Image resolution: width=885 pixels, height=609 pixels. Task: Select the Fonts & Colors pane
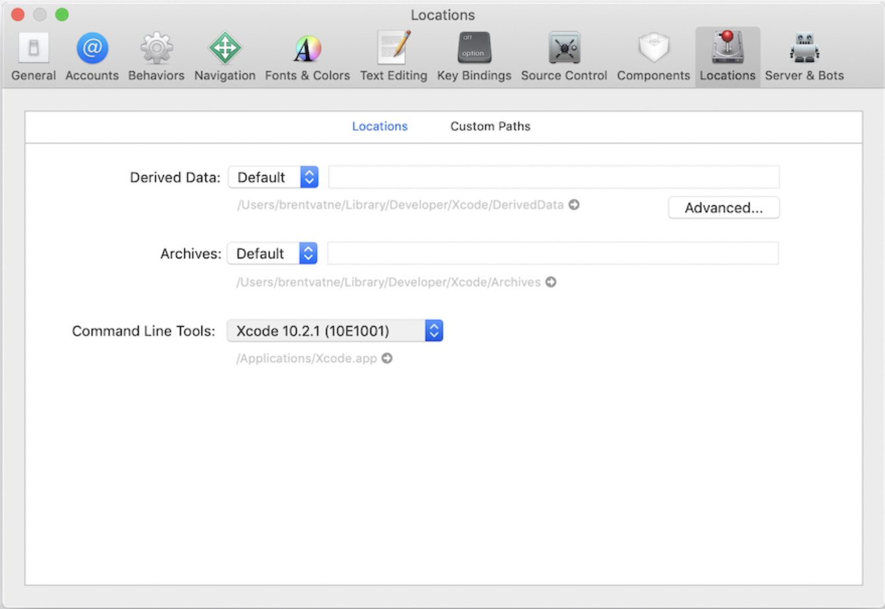(x=307, y=57)
